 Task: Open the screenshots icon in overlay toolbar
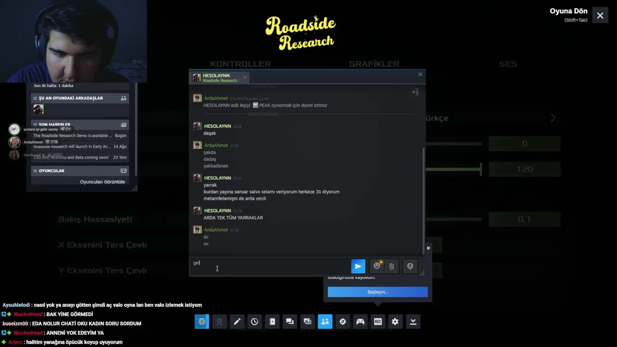(x=308, y=321)
